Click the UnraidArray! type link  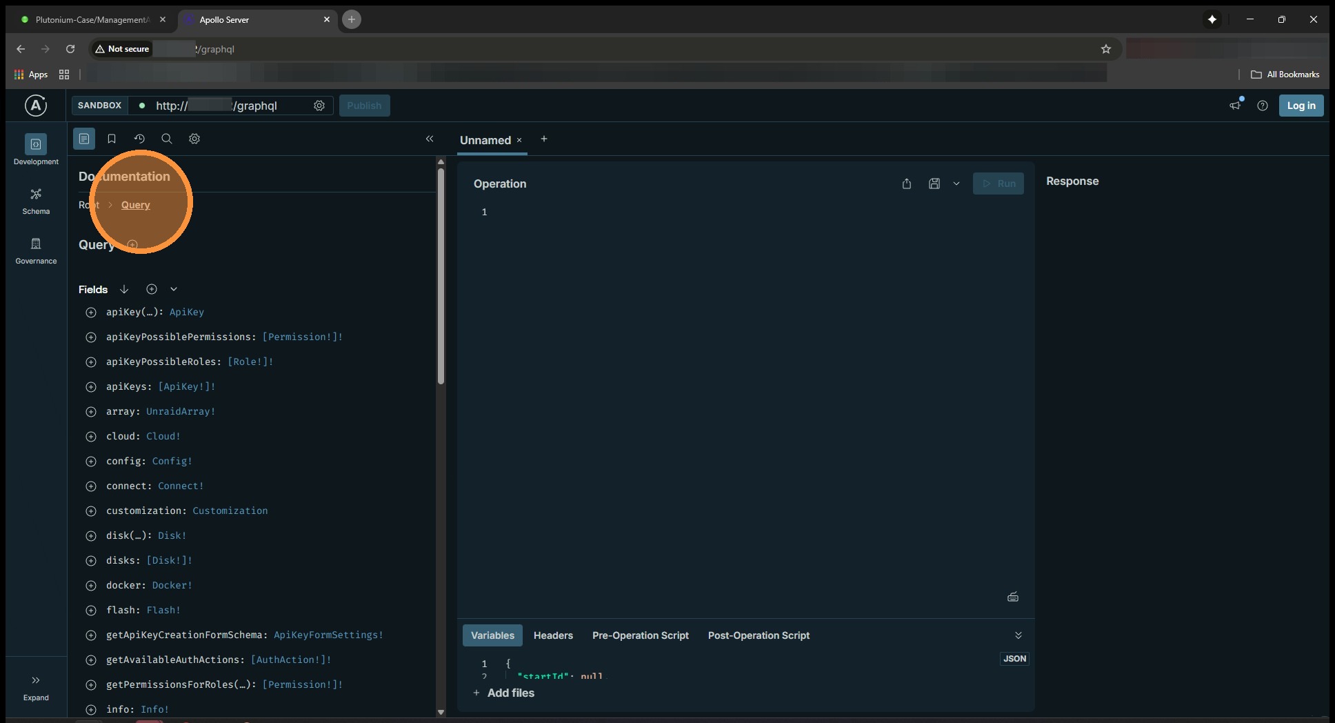(181, 412)
